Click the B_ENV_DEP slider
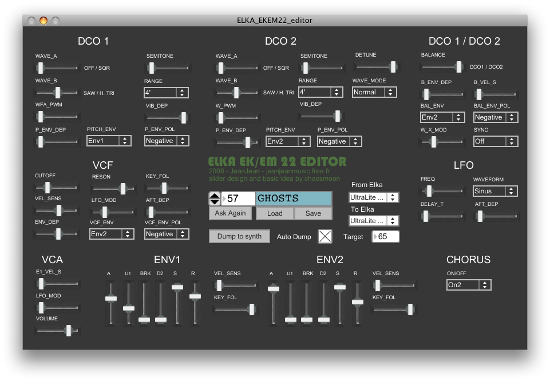 [x=442, y=94]
